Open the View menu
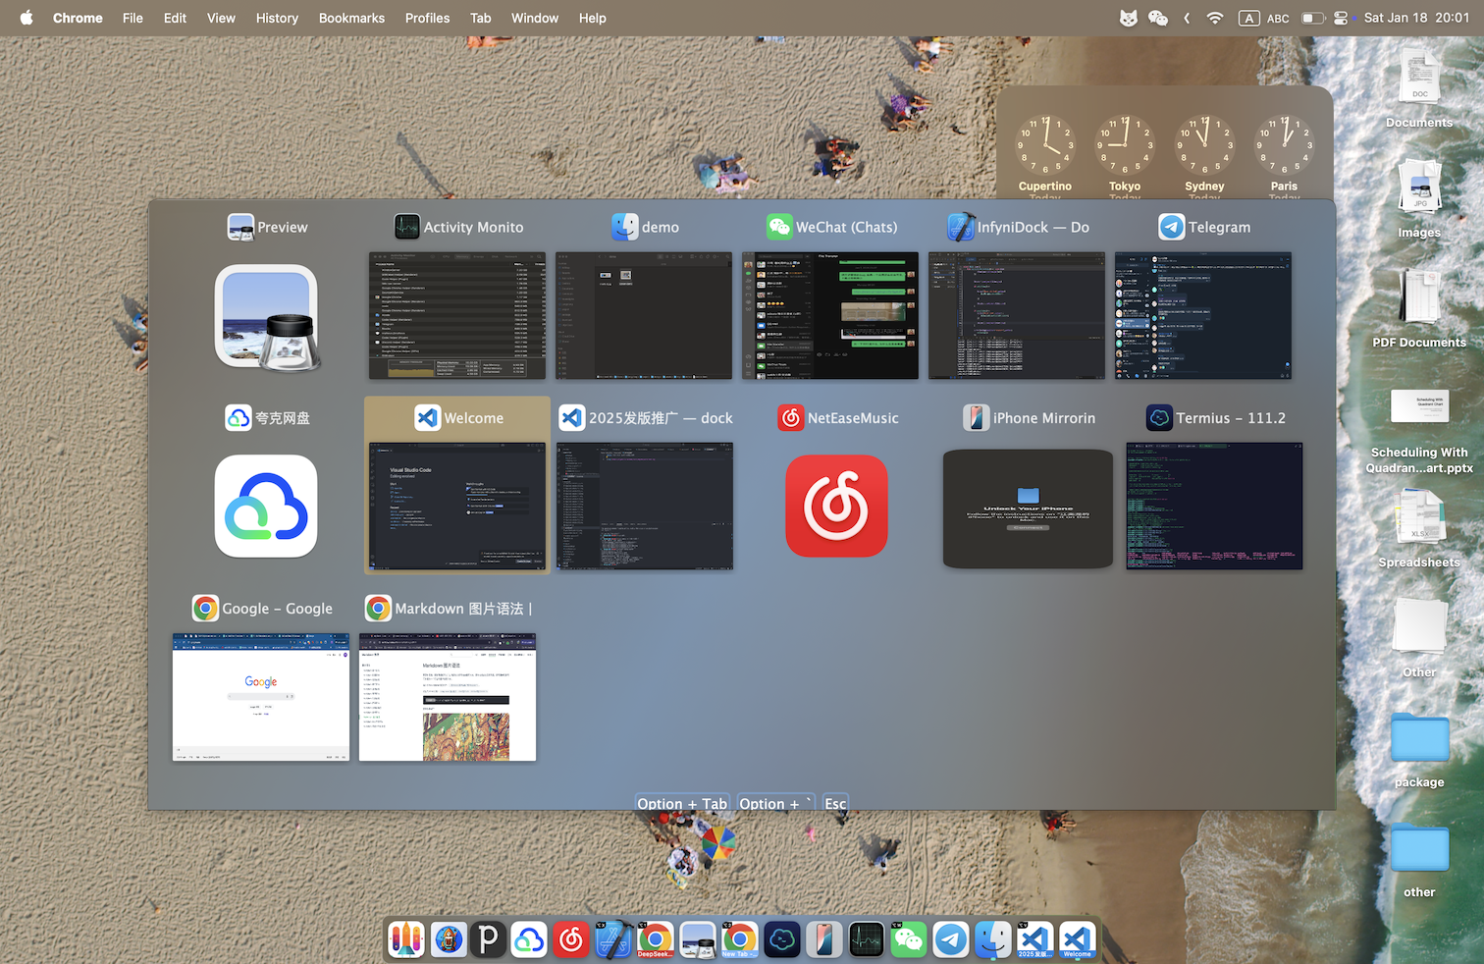Screen dimensions: 1484x964 coord(221,18)
